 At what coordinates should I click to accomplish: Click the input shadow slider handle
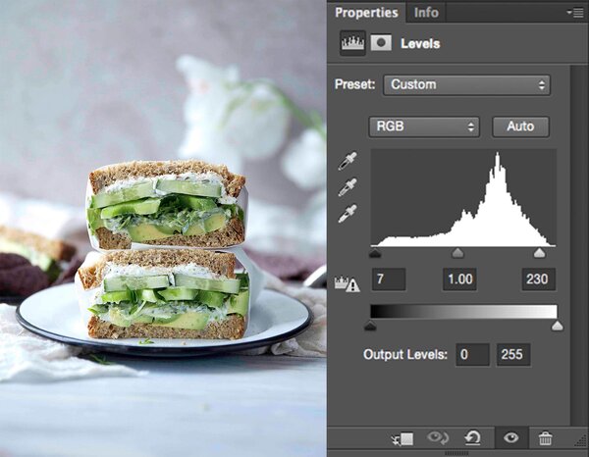375,254
